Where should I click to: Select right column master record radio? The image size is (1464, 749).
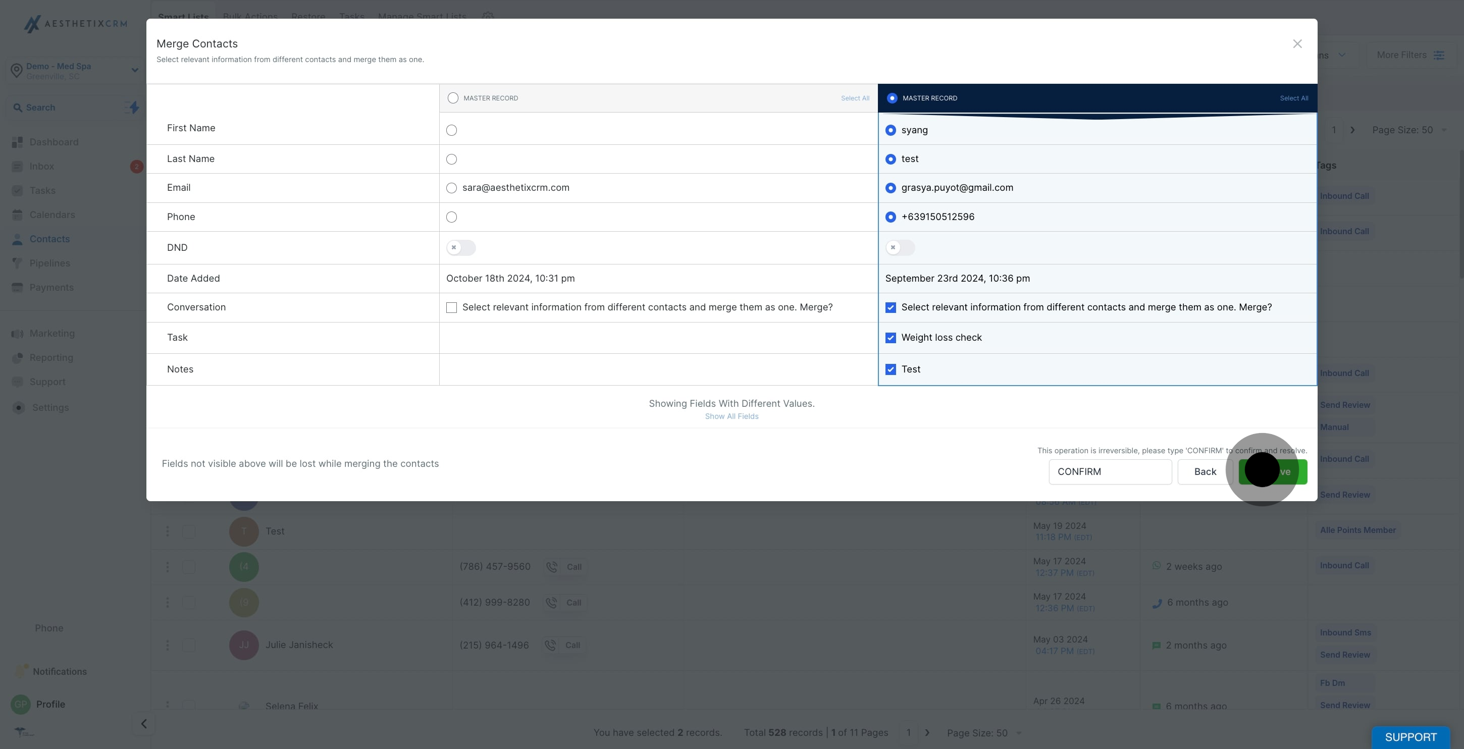892,98
